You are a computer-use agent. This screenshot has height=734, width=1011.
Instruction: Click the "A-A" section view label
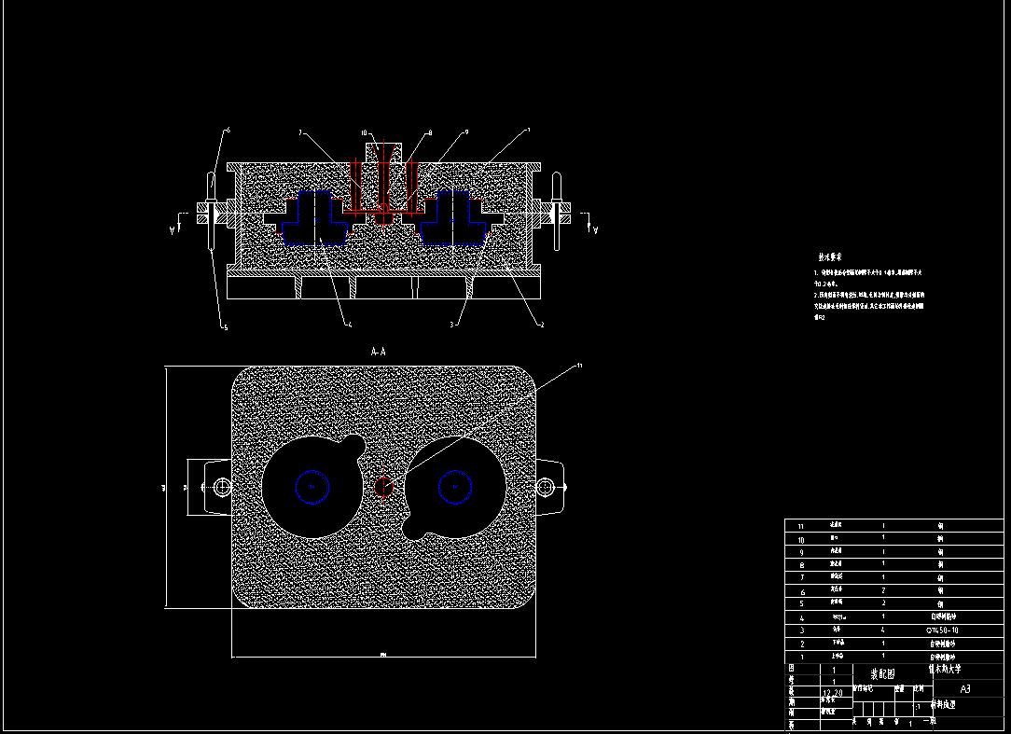(379, 352)
